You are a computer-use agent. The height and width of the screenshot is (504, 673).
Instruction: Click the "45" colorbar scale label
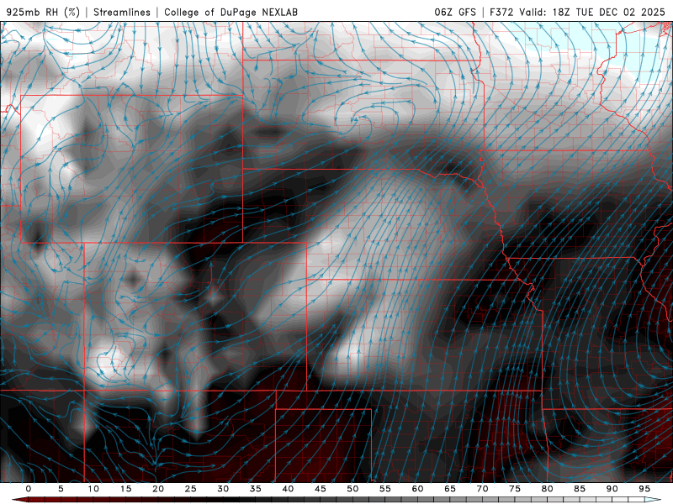pyautogui.click(x=321, y=489)
